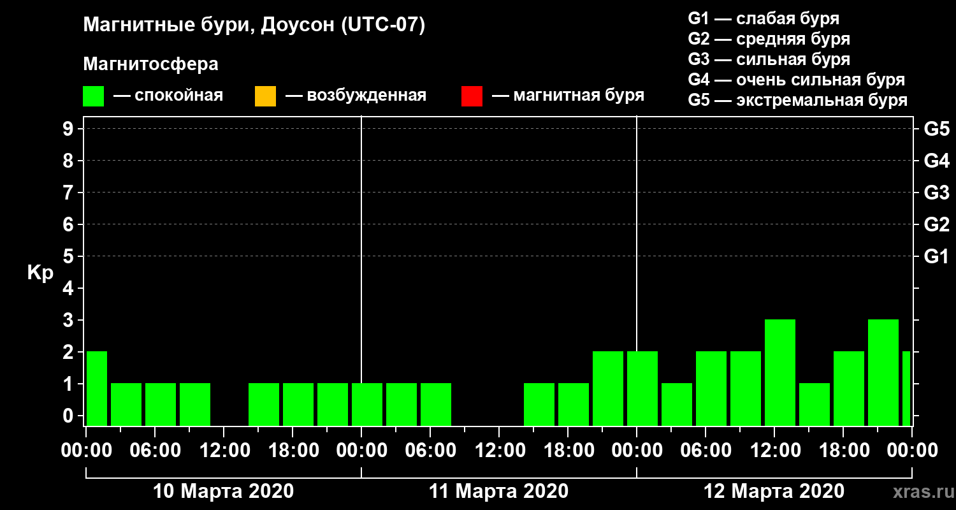Image resolution: width=956 pixels, height=510 pixels.
Task: Click the green 'спокойная' legend swatch
Action: (x=94, y=96)
